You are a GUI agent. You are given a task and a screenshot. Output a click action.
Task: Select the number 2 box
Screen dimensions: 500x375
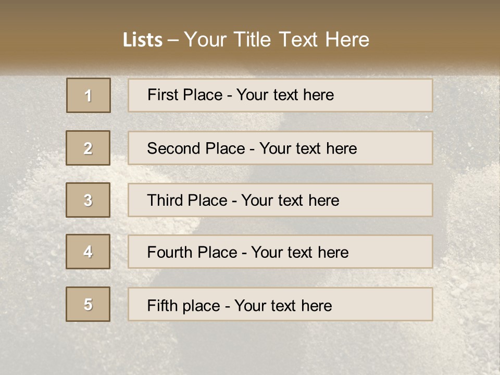(x=88, y=148)
